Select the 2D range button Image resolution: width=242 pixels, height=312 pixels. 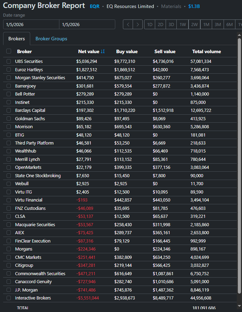click(160, 24)
